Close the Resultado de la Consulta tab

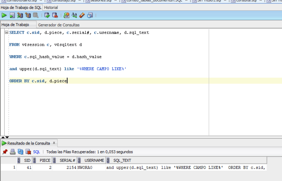tap(54, 143)
